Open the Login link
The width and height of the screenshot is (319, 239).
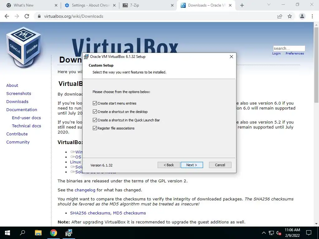point(276,53)
